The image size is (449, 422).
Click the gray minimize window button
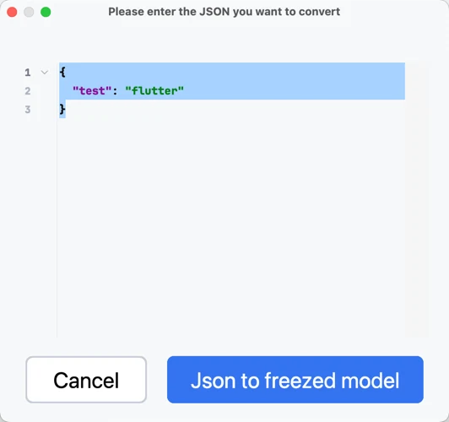tap(29, 12)
